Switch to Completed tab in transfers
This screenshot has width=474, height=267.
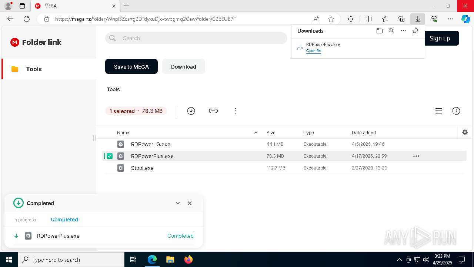coord(64,220)
